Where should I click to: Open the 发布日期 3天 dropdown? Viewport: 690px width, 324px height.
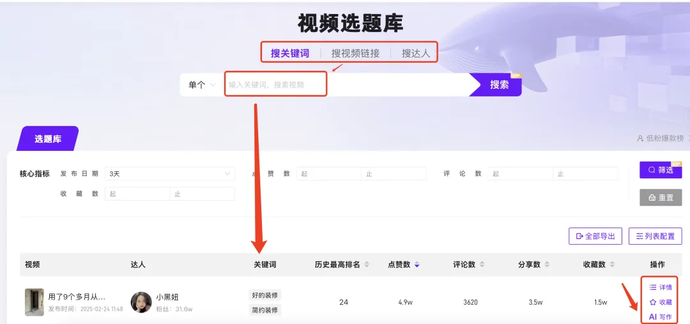click(169, 174)
